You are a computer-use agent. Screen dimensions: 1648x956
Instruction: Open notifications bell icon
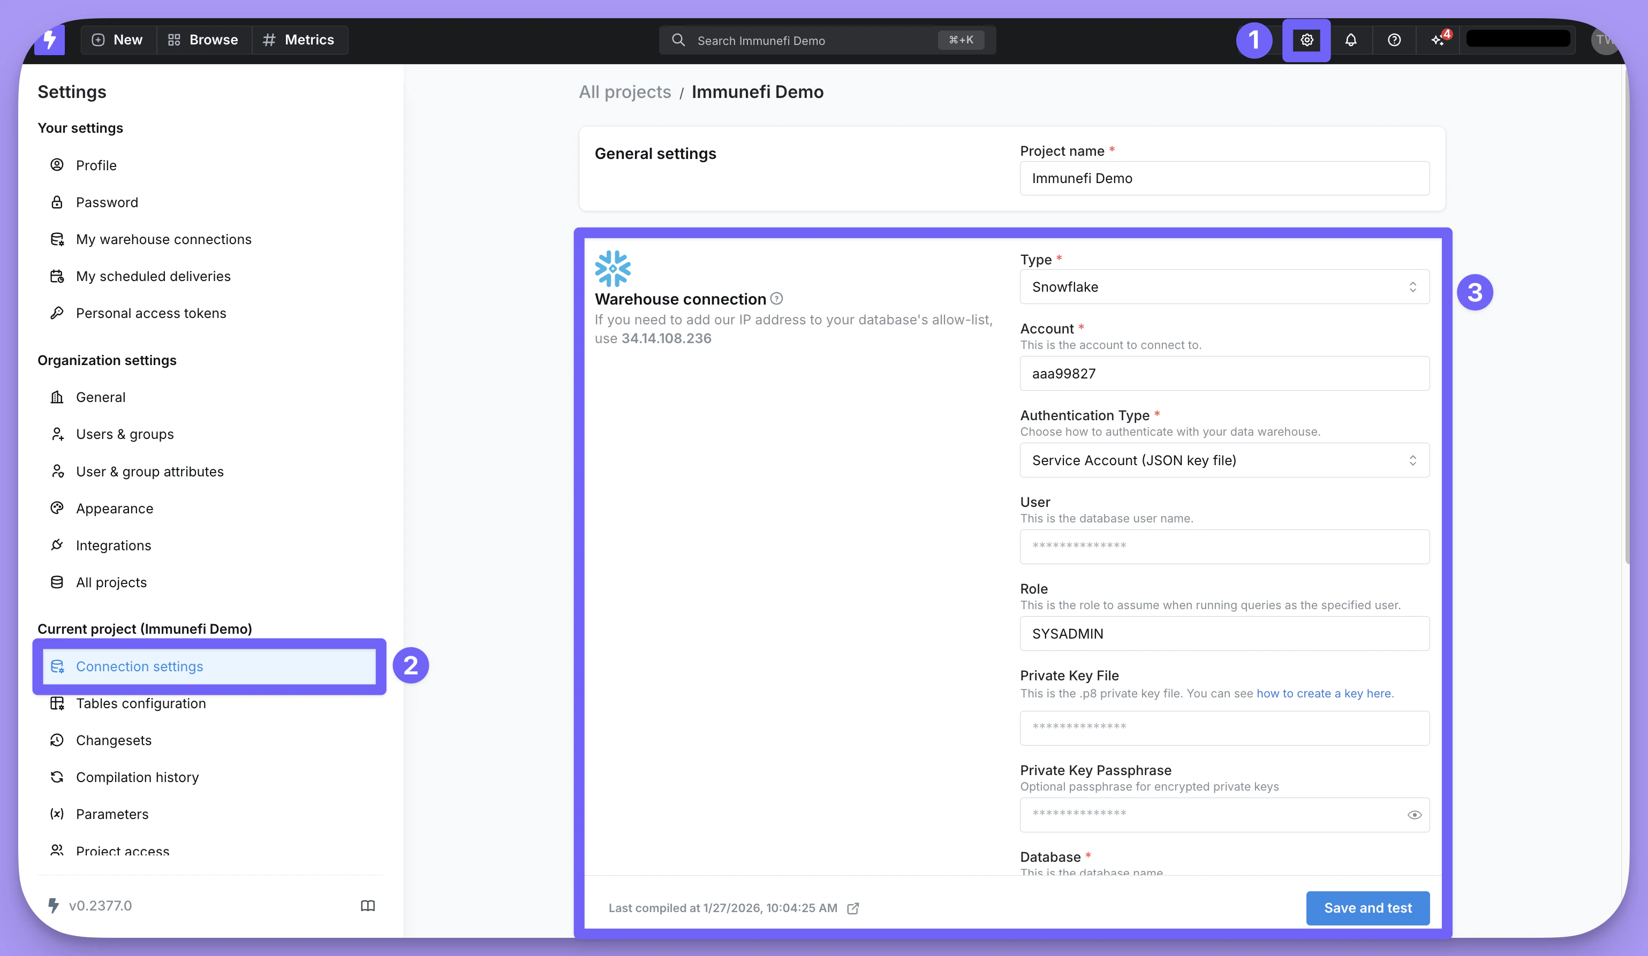pos(1350,40)
